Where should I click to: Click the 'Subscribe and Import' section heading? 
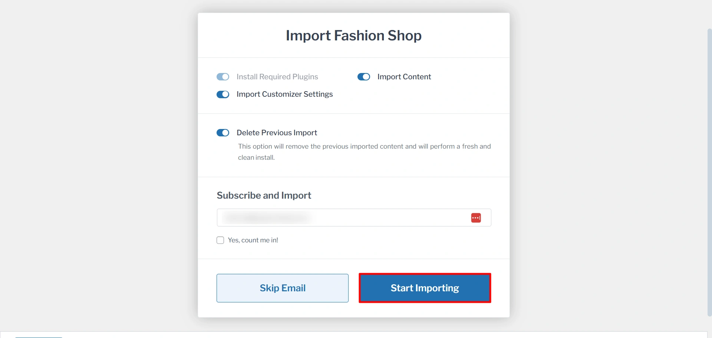[264, 195]
